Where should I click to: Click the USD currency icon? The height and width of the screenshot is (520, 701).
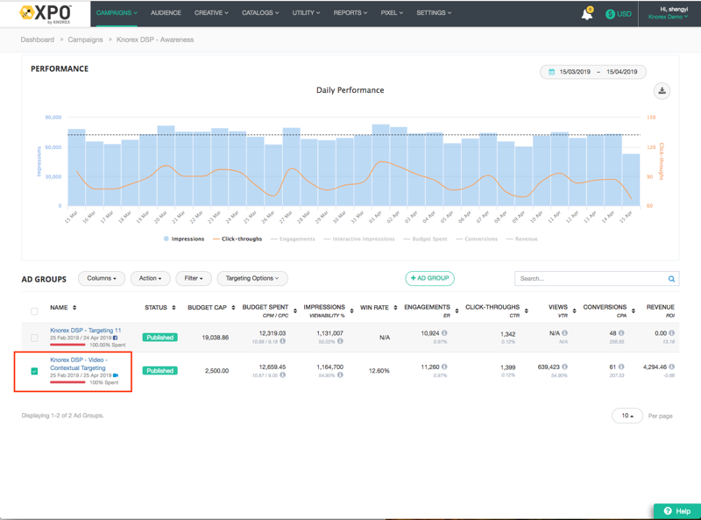point(610,14)
